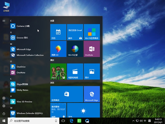Open the 画图 3D tile
The height and width of the screenshot is (124, 165).
point(58,49)
